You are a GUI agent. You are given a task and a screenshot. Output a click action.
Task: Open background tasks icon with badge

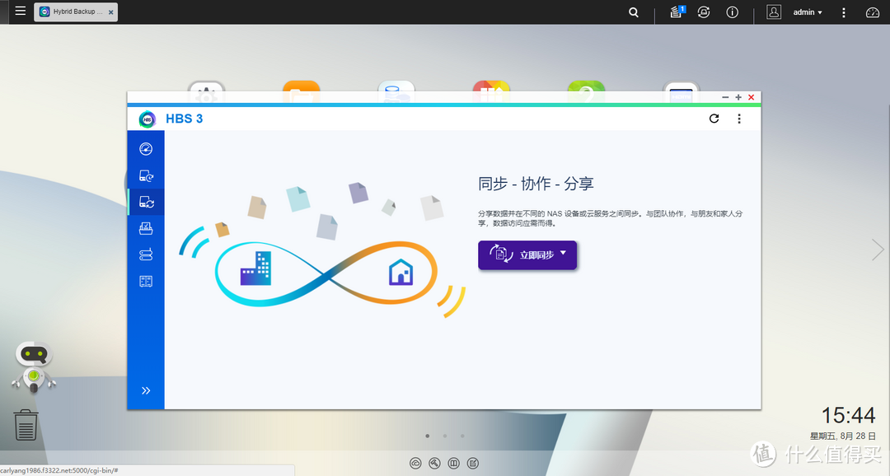pyautogui.click(x=677, y=12)
